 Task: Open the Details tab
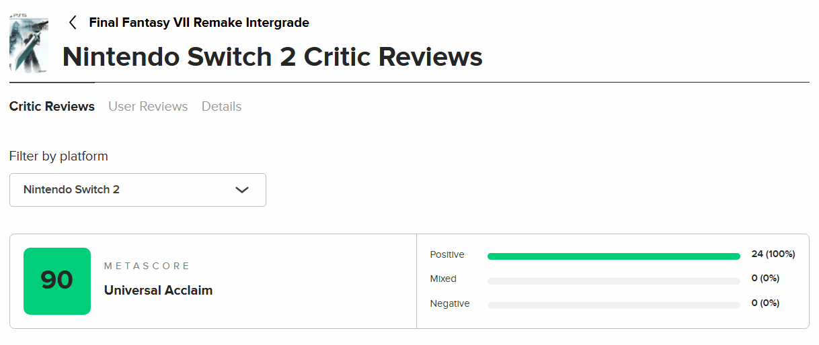click(x=221, y=107)
